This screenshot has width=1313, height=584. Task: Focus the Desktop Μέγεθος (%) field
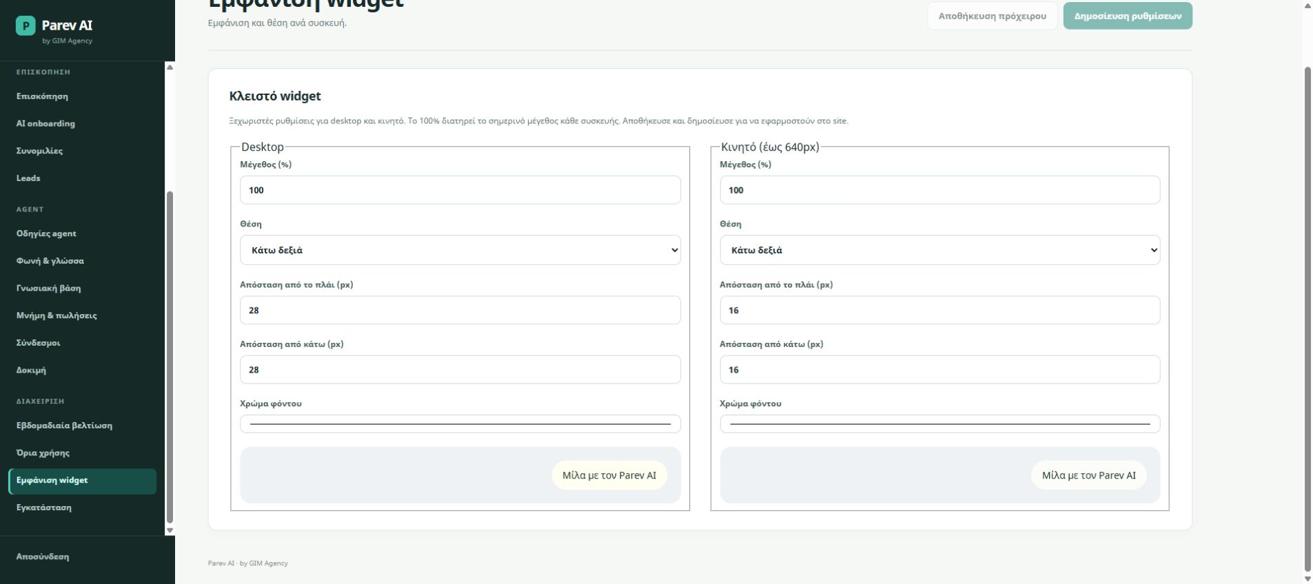(x=460, y=190)
